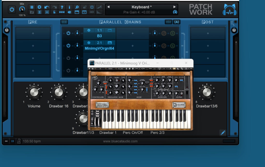Viewport: 265px width, 167px height.
Task: Click the spectrum bars toolbar icon
Action: click(99, 12)
